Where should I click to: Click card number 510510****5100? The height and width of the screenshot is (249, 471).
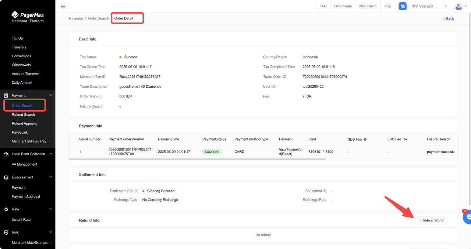pos(321,152)
